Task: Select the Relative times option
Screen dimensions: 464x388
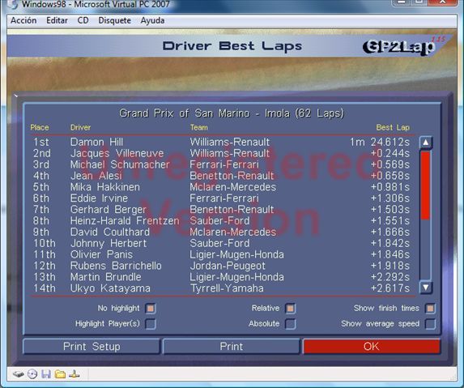Action: coord(291,309)
